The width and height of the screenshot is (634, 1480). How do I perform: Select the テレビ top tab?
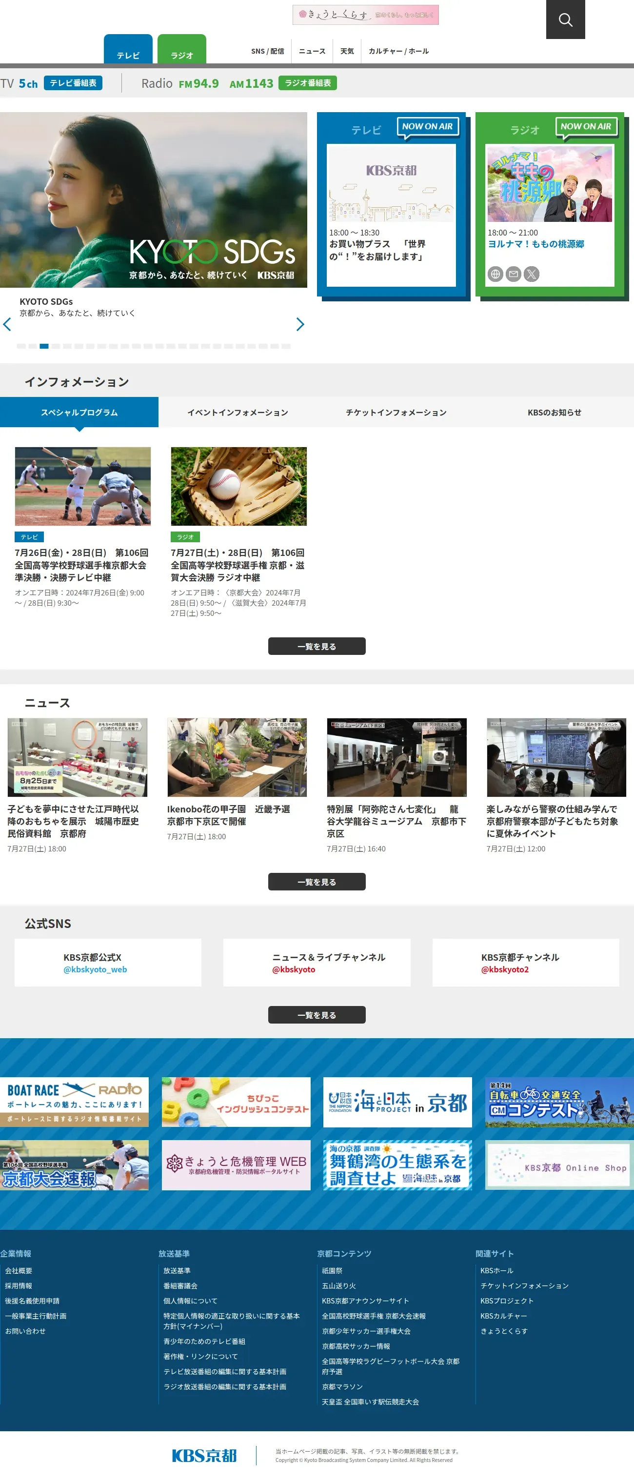click(x=128, y=49)
